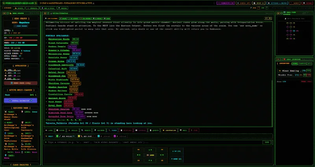The image size is (315, 167).
Task: Toggle the Sounds OFF button
Action: click(243, 3)
